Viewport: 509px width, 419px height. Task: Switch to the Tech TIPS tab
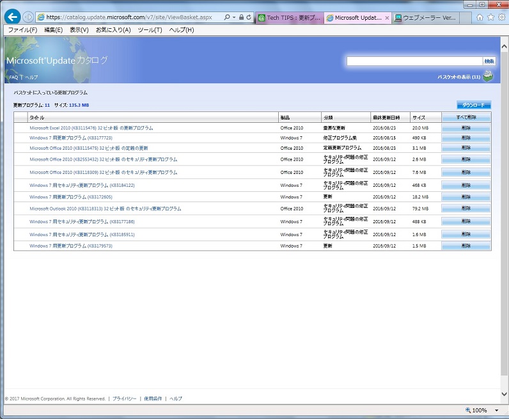point(290,18)
